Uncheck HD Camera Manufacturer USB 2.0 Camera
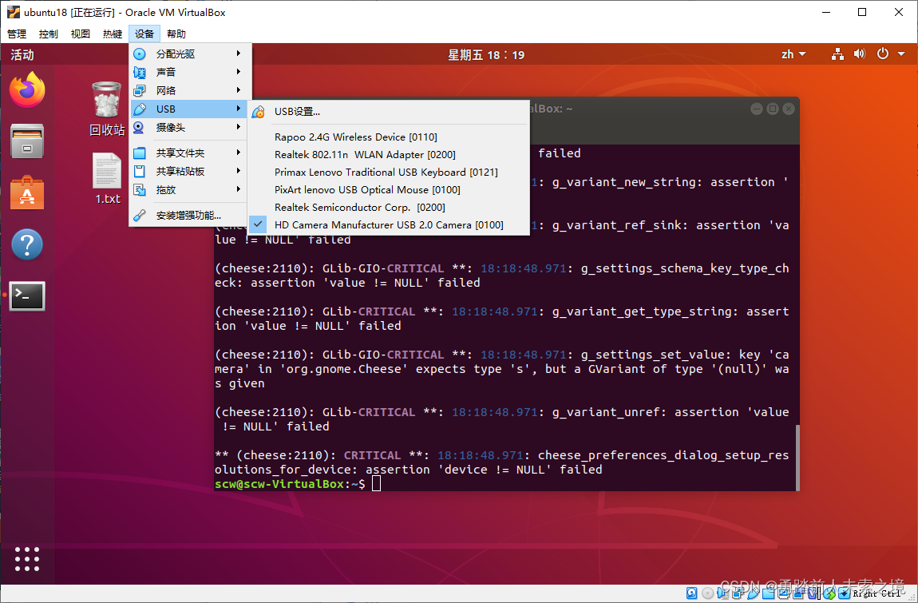The width and height of the screenshot is (918, 603). click(x=389, y=224)
